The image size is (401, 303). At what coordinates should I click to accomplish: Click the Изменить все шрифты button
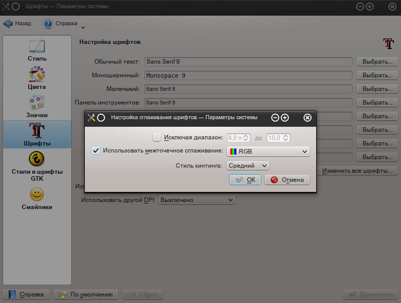click(x=358, y=171)
